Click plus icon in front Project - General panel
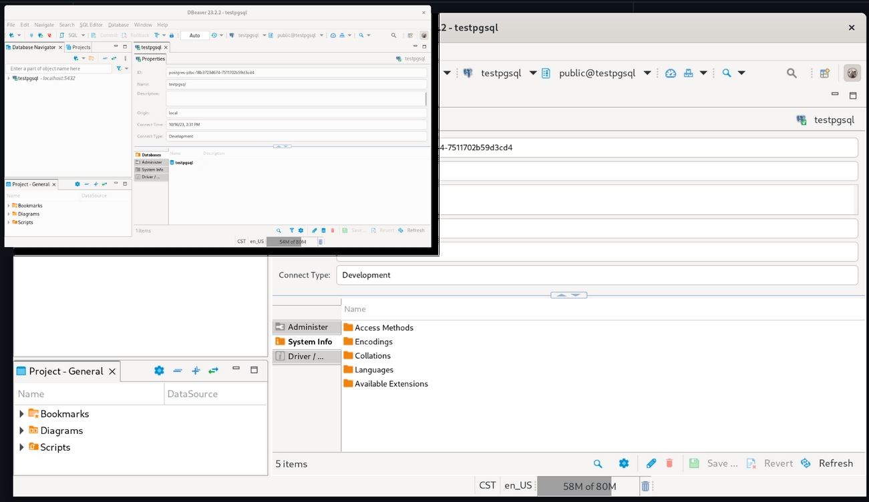Viewport: 869px width, 502px height. [x=96, y=184]
